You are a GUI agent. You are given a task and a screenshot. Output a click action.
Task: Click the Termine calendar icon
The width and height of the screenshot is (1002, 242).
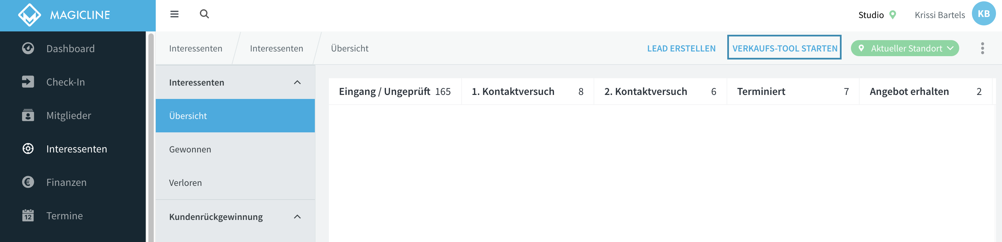[x=28, y=215]
